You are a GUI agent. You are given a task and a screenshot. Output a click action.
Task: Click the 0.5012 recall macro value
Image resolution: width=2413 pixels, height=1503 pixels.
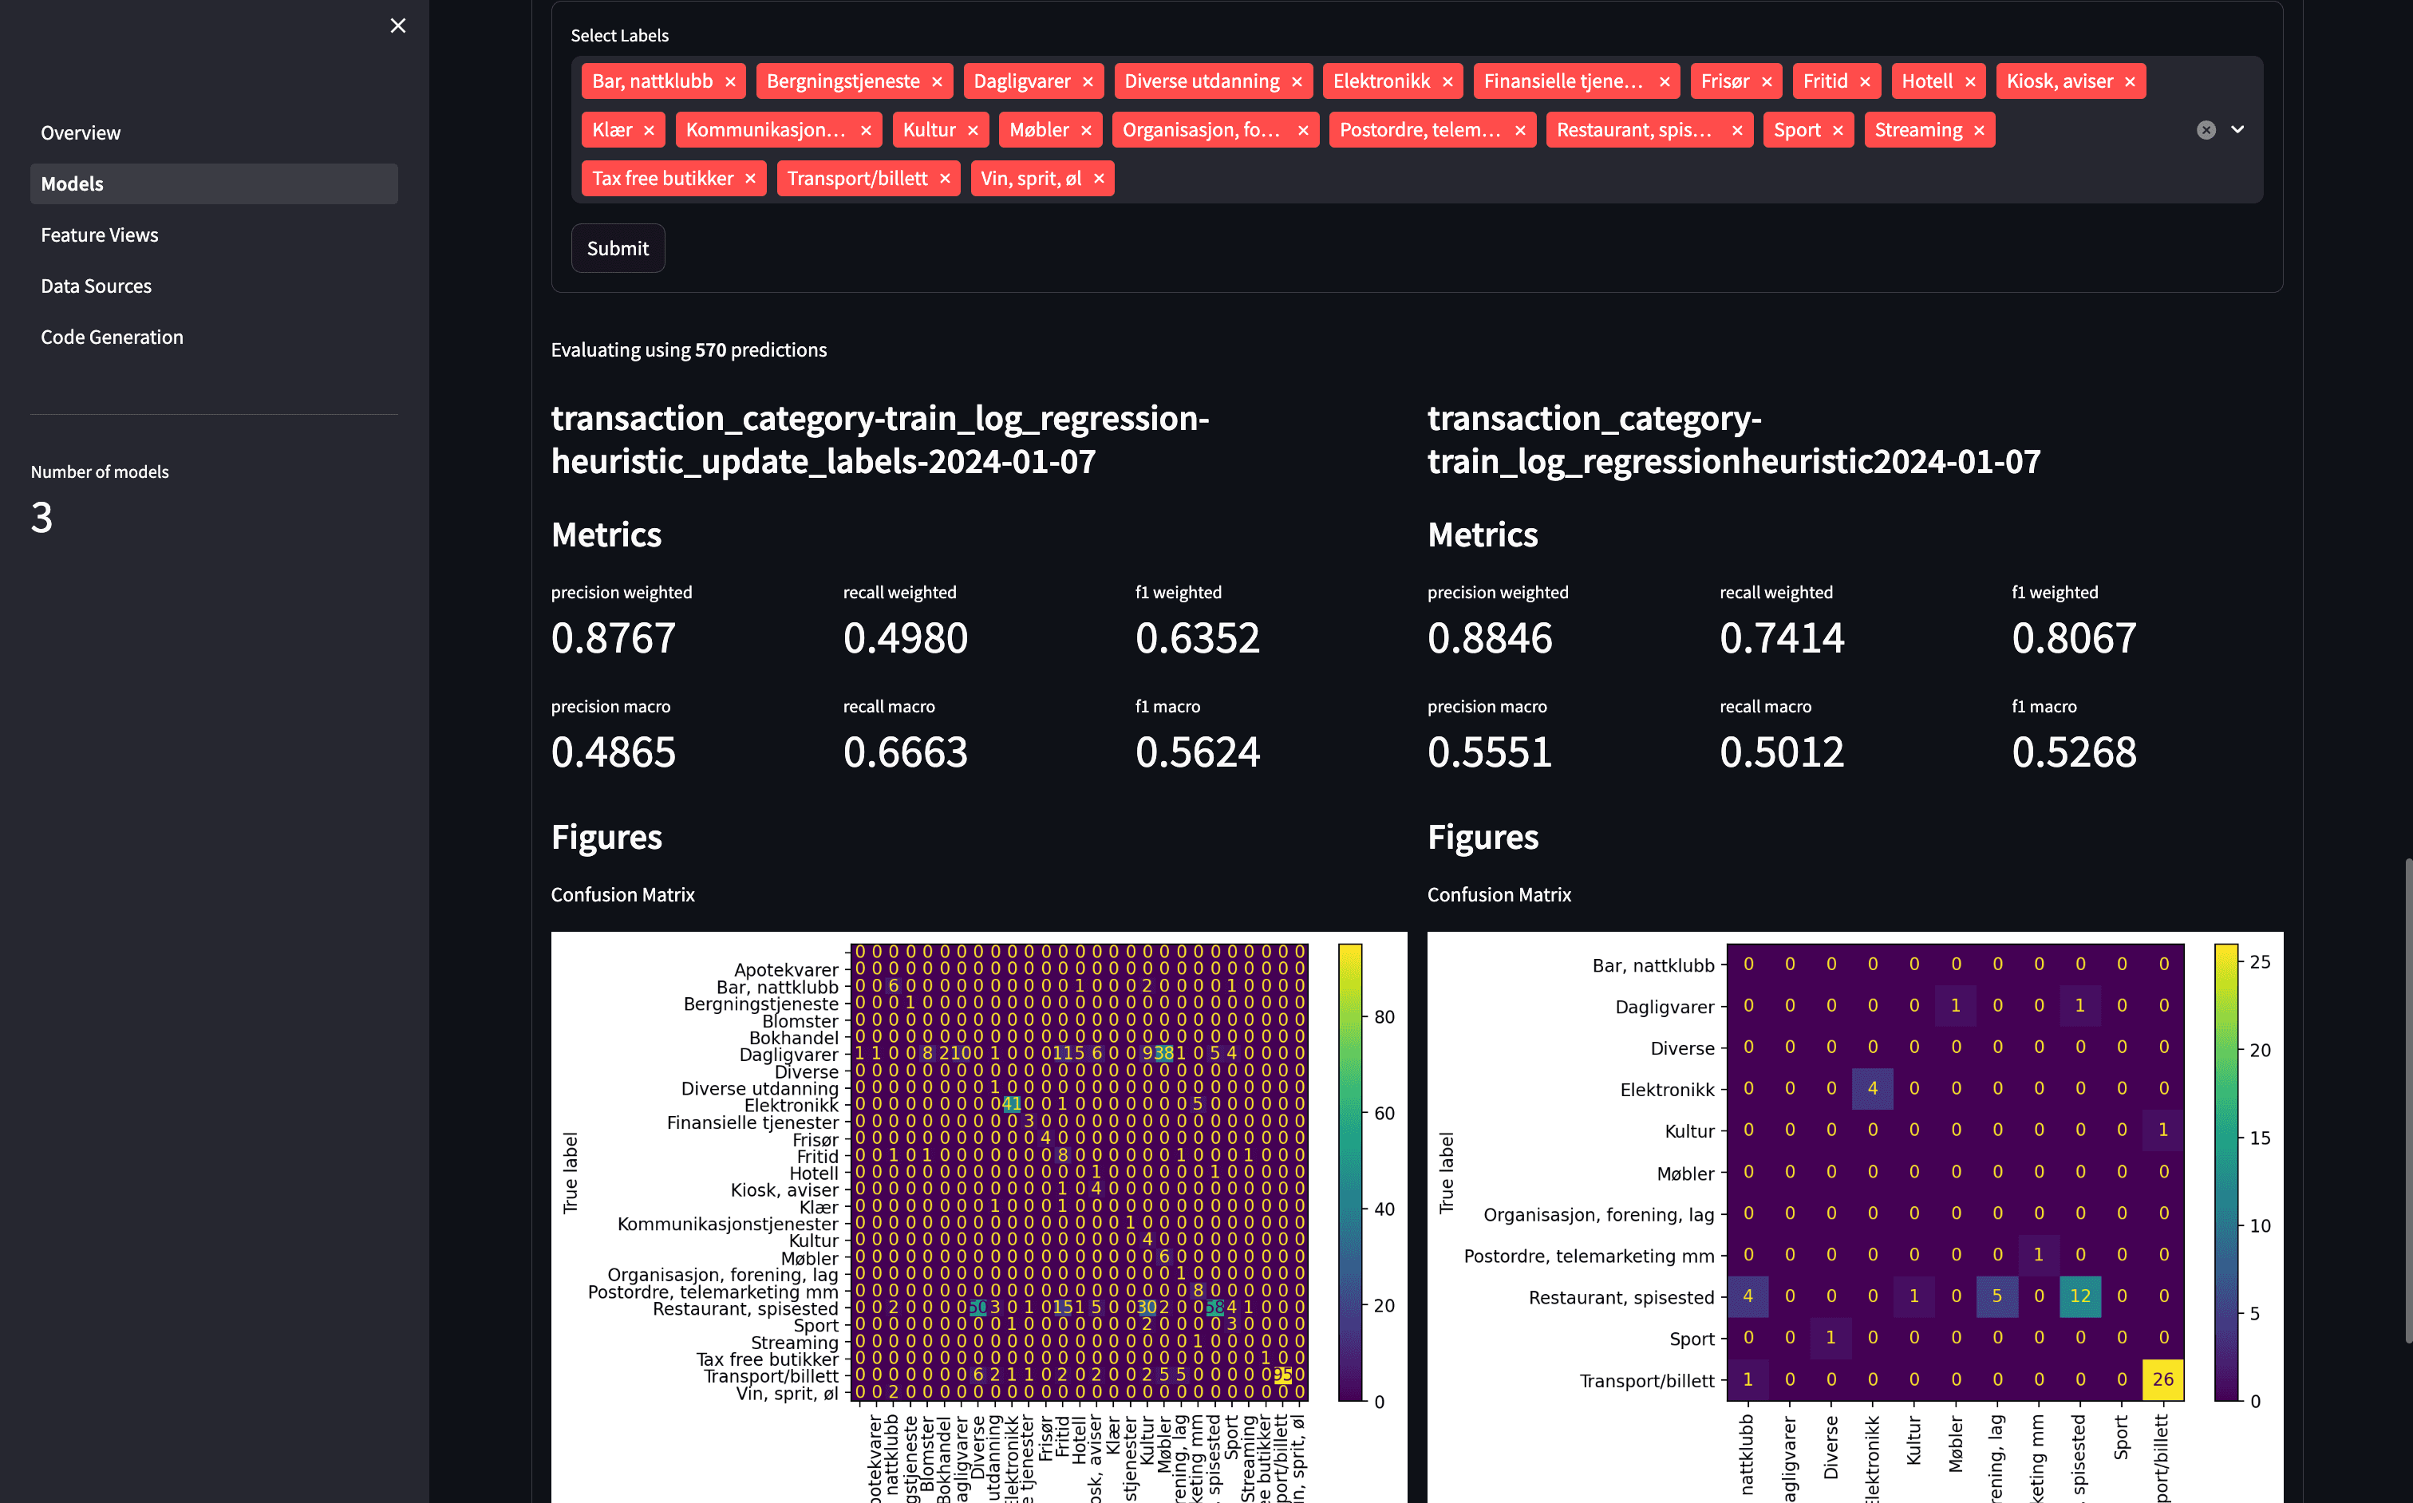[1782, 752]
